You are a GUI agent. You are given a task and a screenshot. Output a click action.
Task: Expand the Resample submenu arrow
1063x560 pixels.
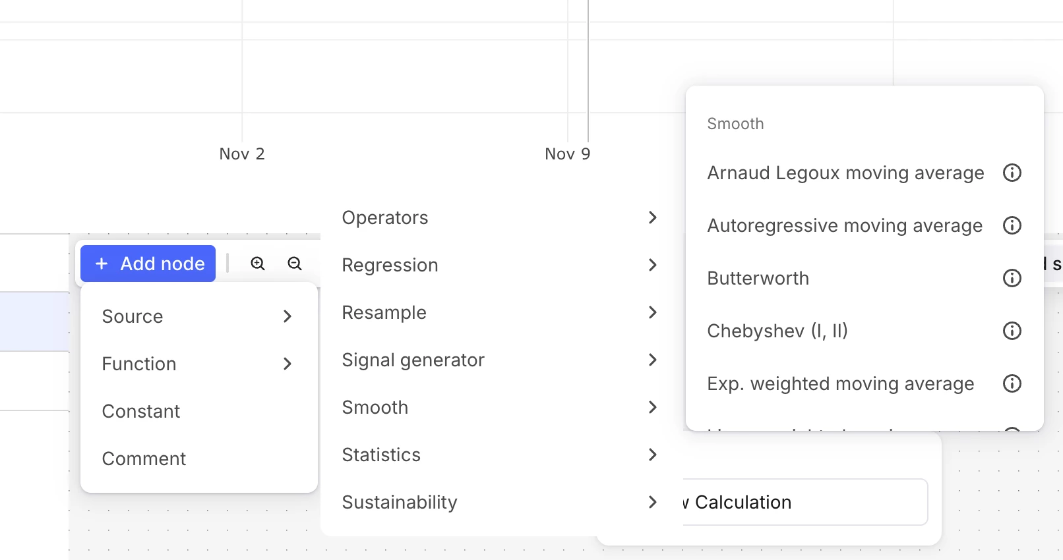pyautogui.click(x=652, y=312)
